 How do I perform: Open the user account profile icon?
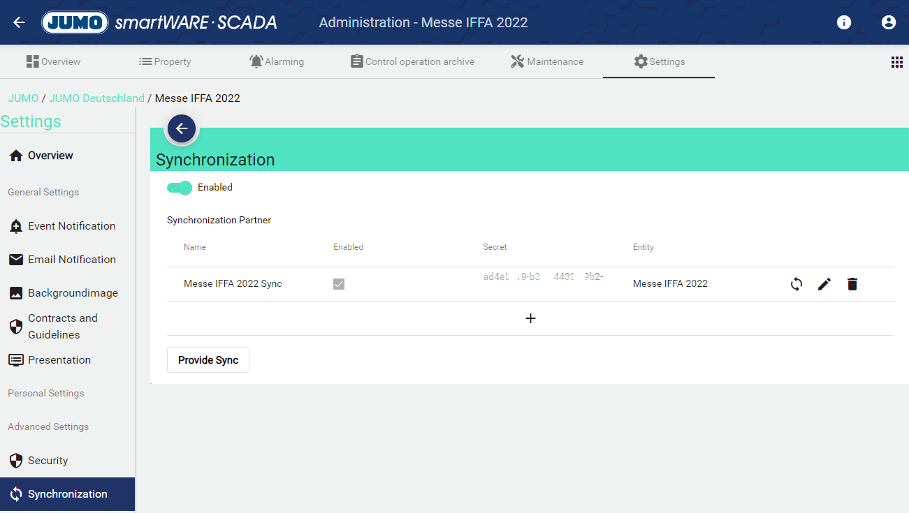point(889,22)
